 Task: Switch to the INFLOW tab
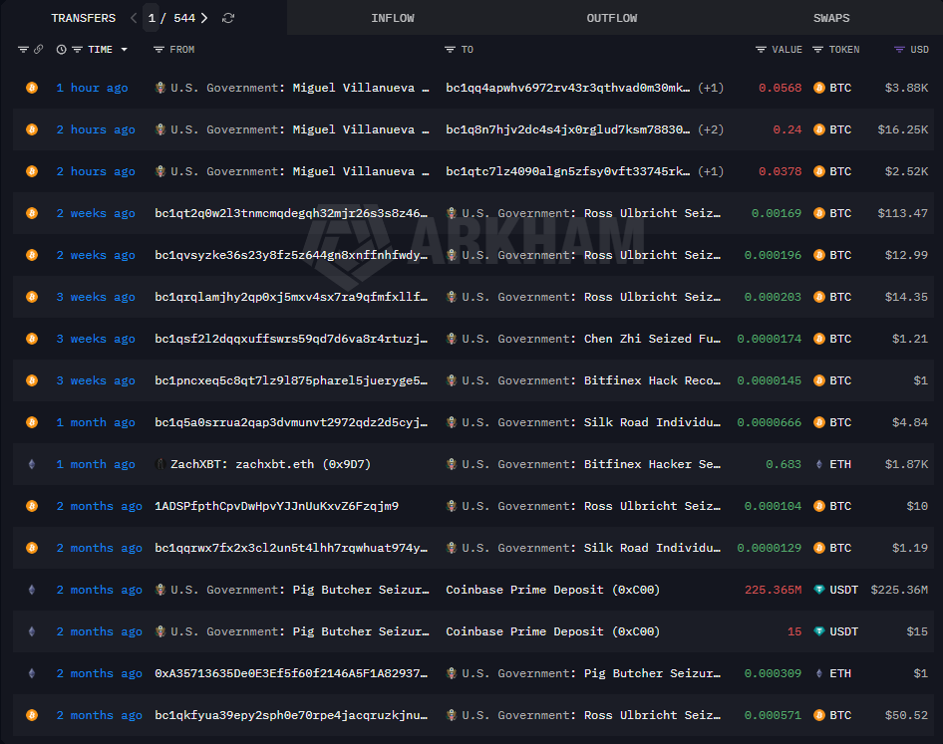[x=392, y=18]
